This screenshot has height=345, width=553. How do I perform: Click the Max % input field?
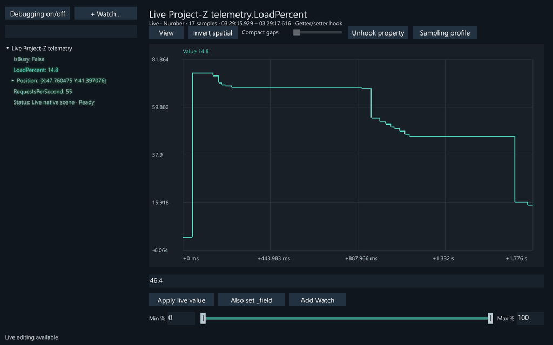pos(530,318)
